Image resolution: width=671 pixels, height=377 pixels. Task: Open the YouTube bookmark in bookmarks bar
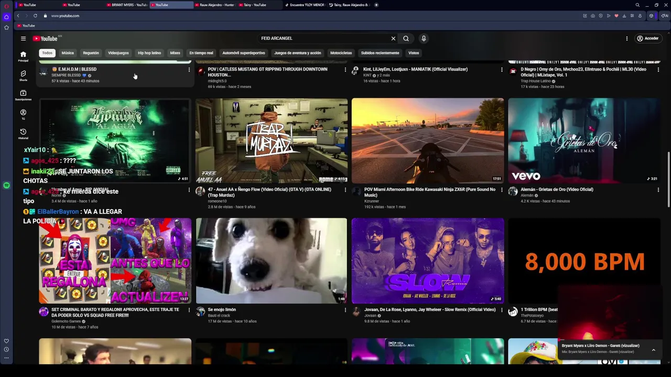26,26
